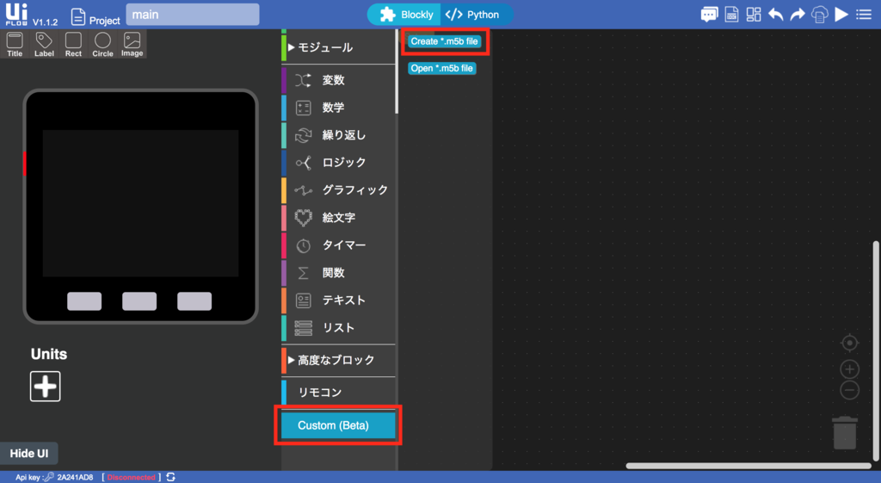Open the ロジック block category

tap(339, 163)
